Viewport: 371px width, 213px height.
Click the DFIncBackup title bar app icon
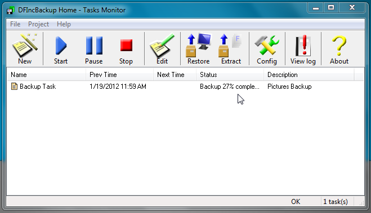[x=11, y=10]
